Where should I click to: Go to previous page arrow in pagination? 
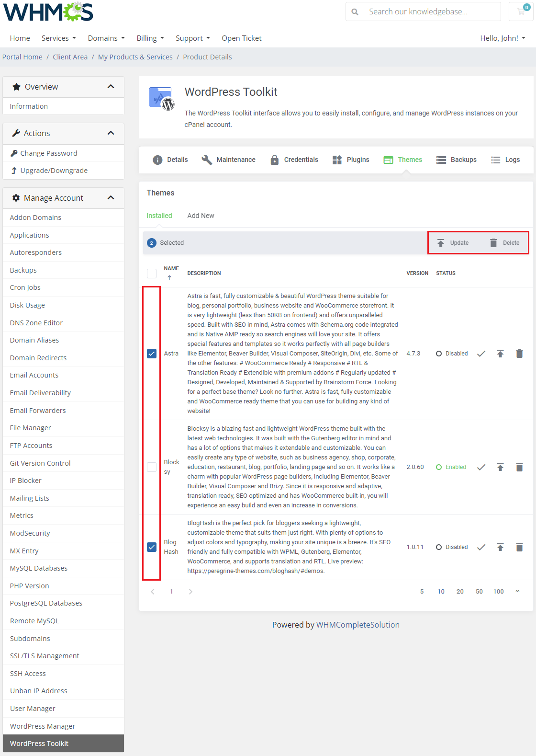(x=153, y=592)
